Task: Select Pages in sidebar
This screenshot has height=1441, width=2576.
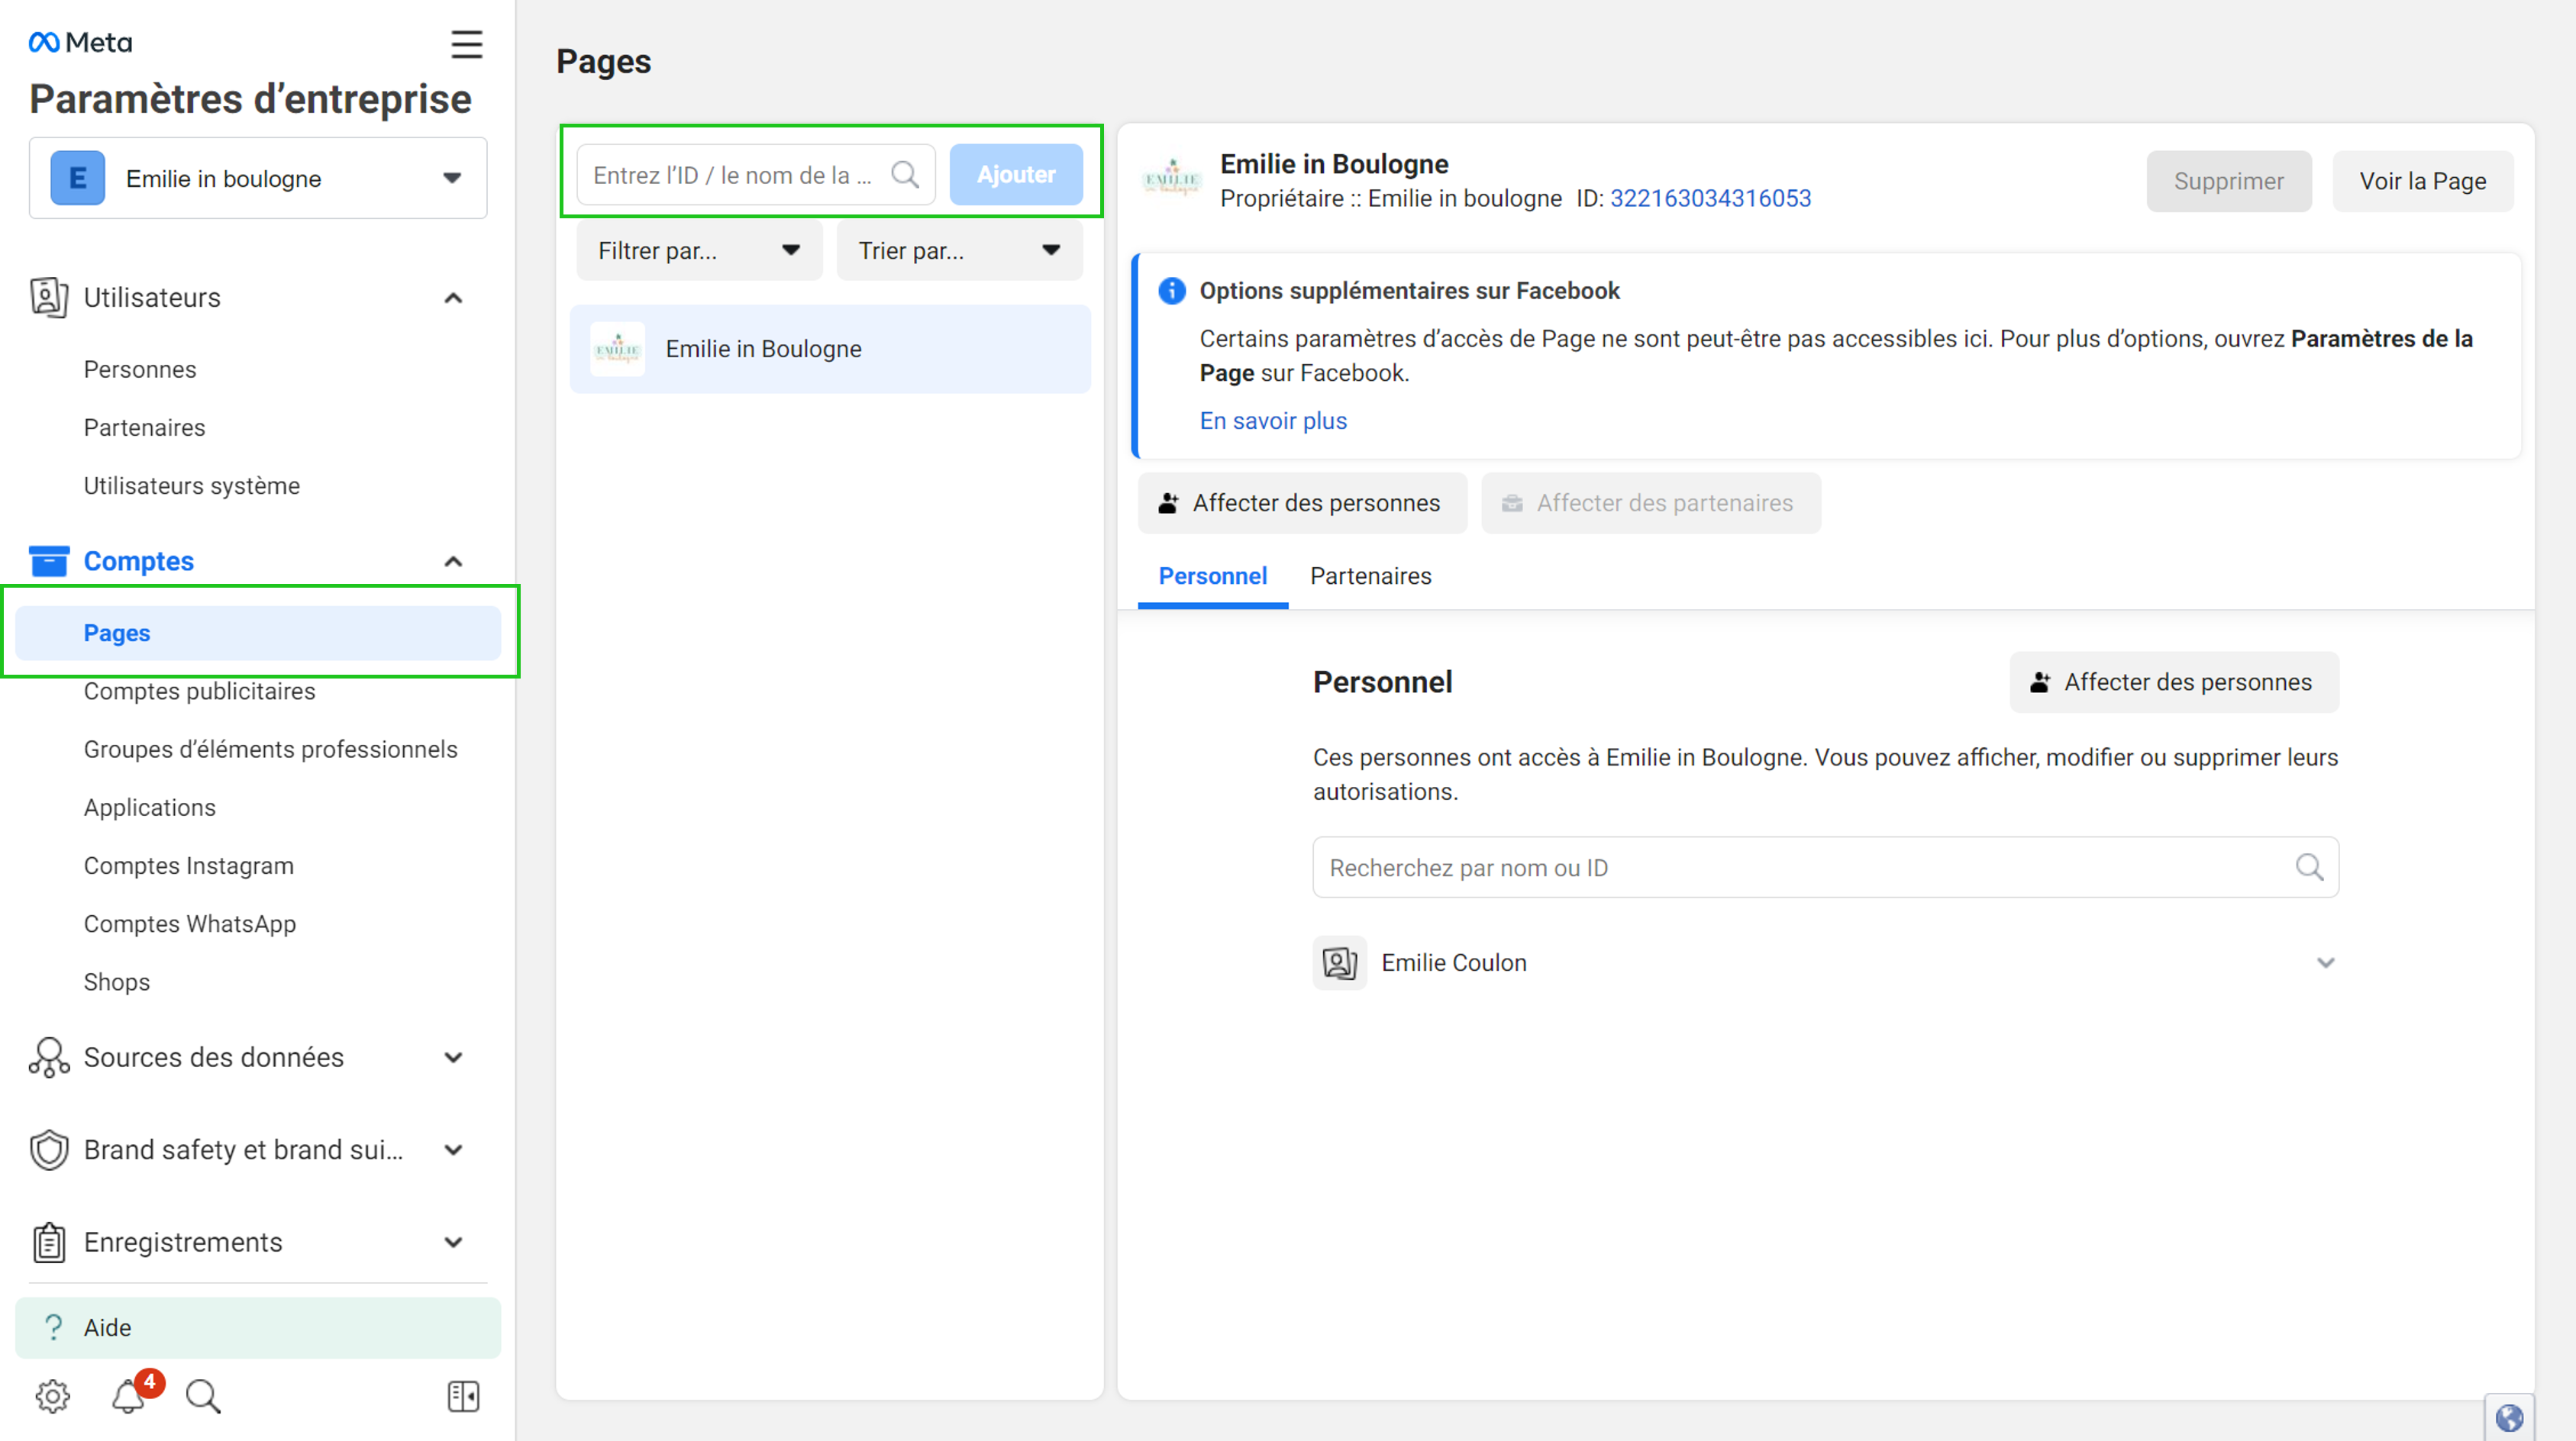Action: click(x=258, y=633)
